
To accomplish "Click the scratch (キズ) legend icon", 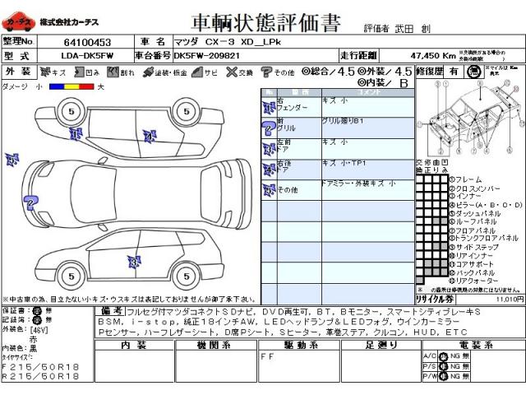I will coord(46,72).
